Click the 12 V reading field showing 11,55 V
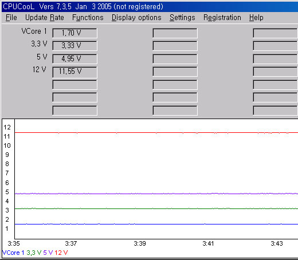 tap(74, 72)
